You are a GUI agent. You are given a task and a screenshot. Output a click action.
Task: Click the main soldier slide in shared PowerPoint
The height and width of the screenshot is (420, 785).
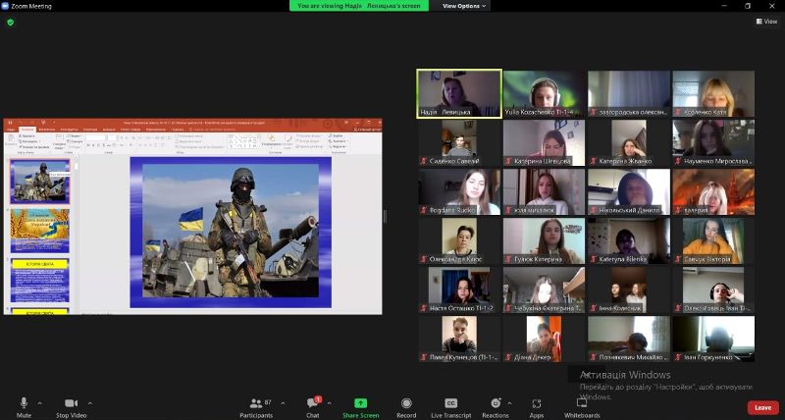coord(231,233)
